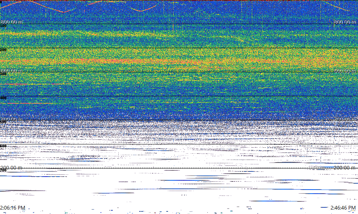Click the 300 range scale label
358x214 pixels.
[x=3, y=74]
